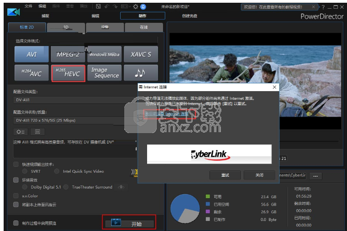Screen dimensions: 347x231
Task: Choose the Image Sequence format
Action: [x=104, y=73]
